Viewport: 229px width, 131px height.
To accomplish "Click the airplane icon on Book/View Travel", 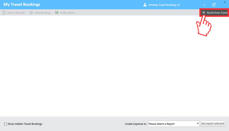I will click(204, 13).
